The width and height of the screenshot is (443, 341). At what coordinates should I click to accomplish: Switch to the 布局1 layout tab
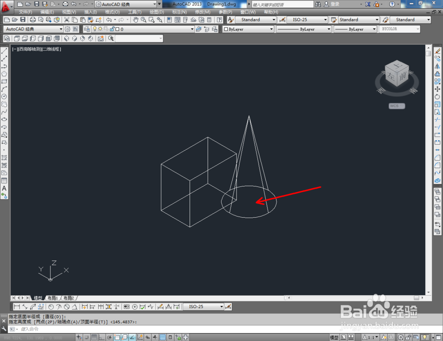(x=53, y=298)
